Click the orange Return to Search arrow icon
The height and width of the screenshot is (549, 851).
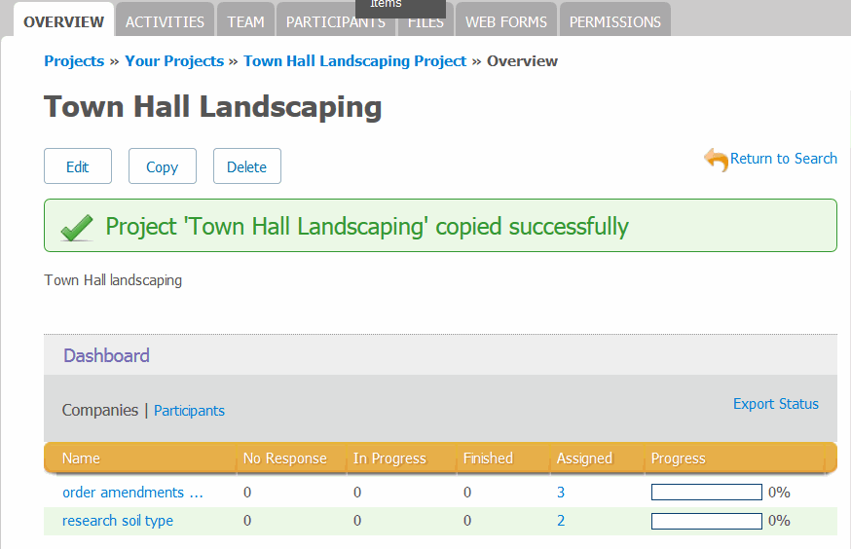716,160
